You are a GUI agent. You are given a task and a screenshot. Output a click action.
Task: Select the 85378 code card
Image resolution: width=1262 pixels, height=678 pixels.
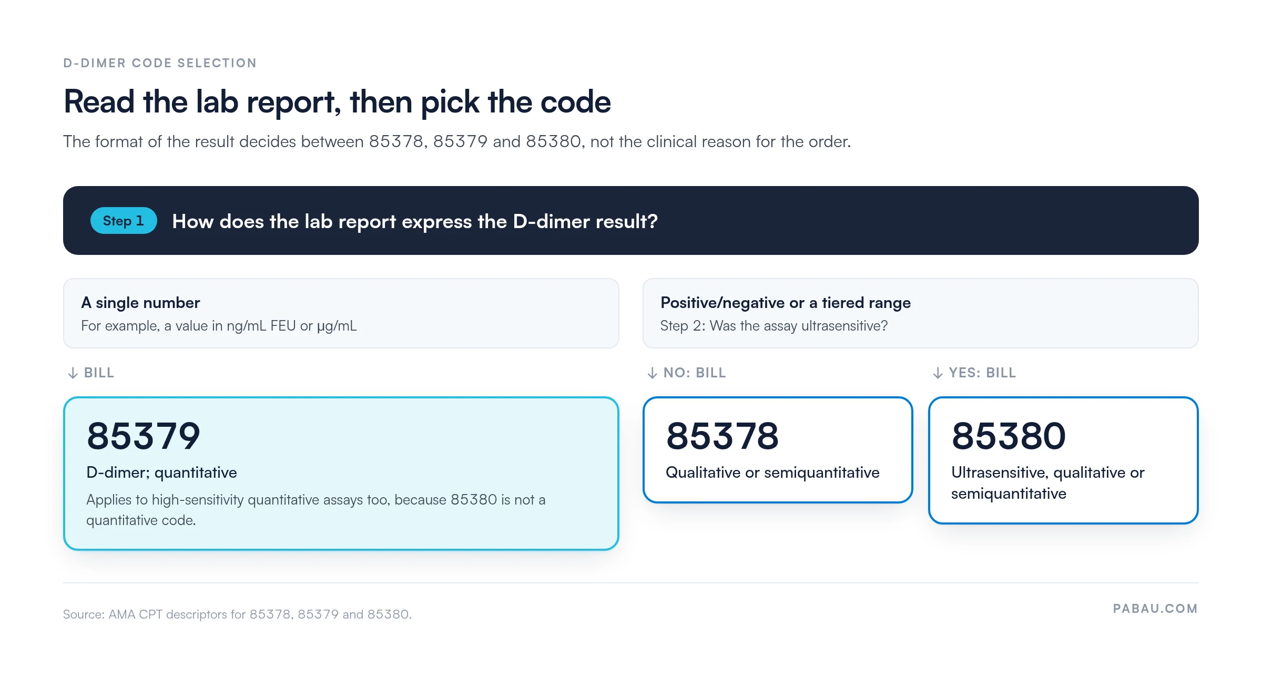[x=777, y=450]
